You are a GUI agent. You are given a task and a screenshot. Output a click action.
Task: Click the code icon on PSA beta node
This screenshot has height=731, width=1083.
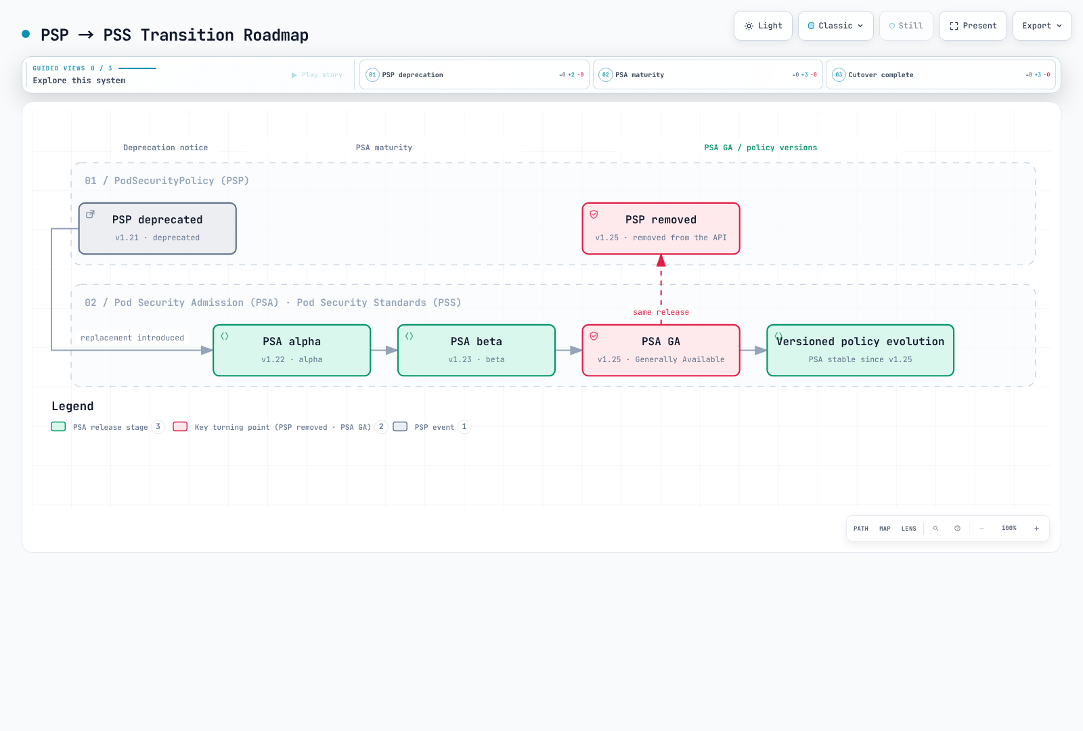click(410, 336)
